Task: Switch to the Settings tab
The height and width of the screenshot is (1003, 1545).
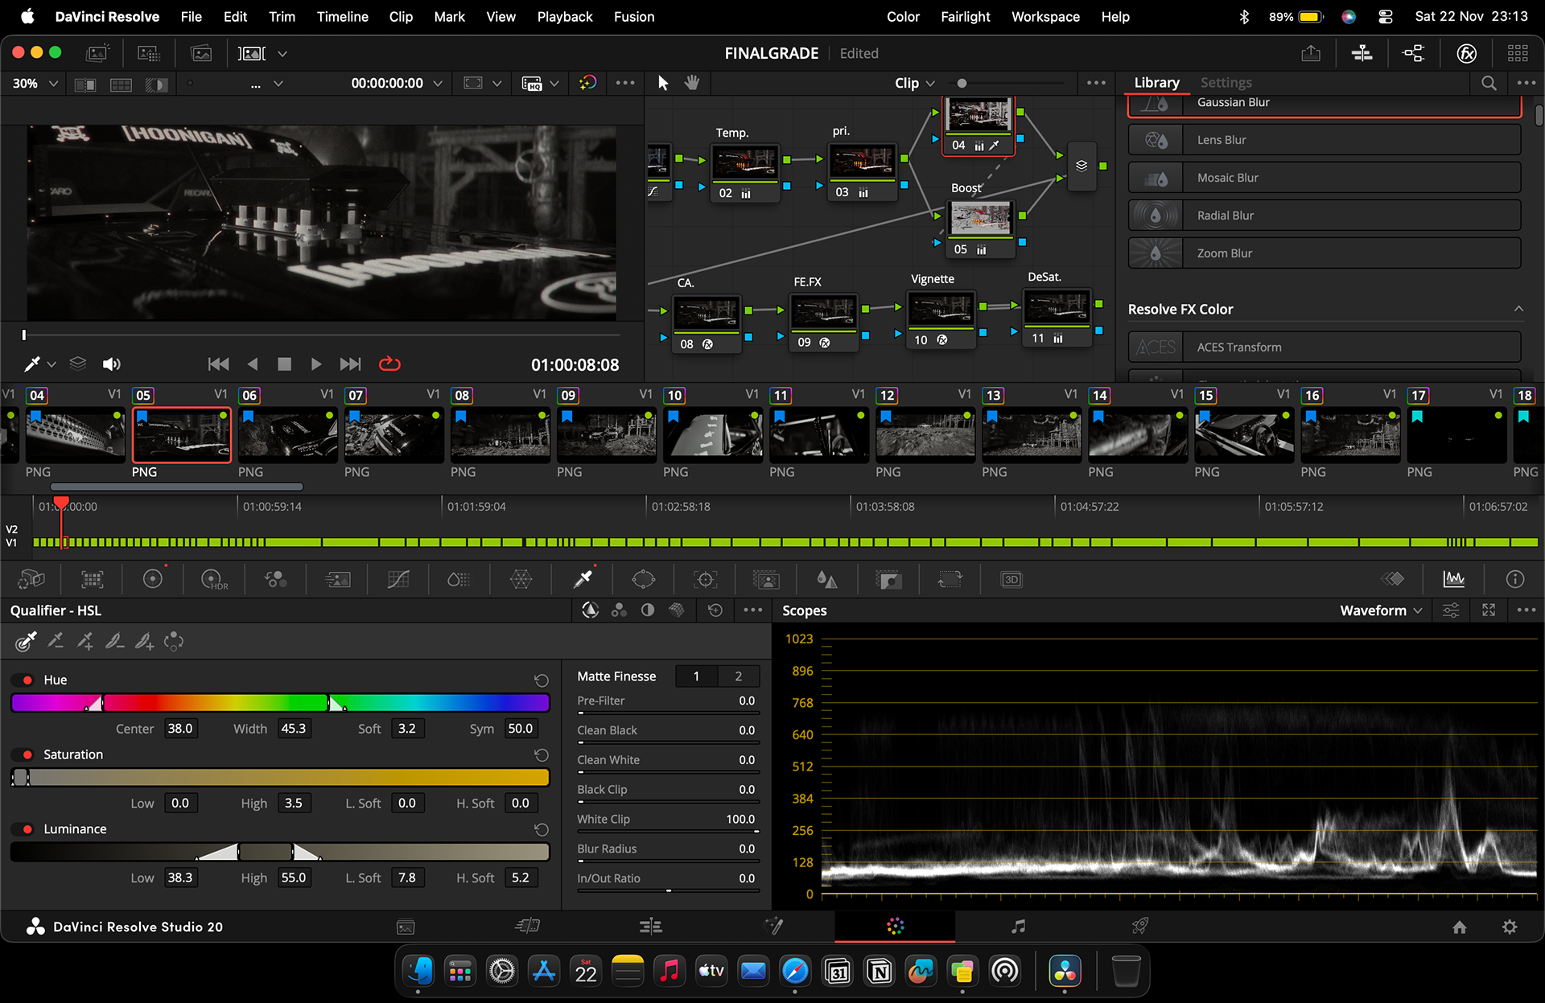Action: point(1226,82)
